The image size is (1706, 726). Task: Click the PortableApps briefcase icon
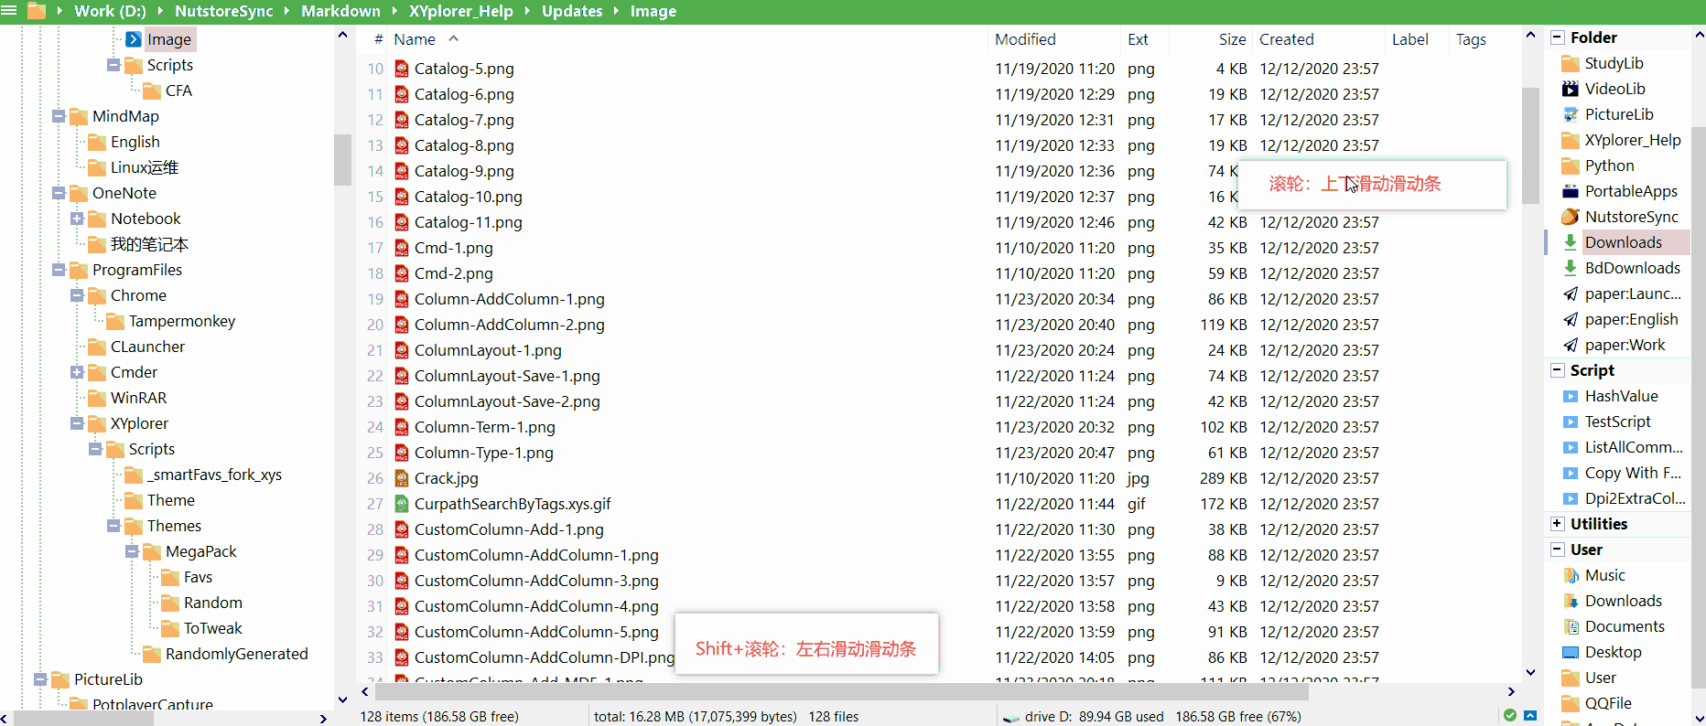pyautogui.click(x=1570, y=191)
